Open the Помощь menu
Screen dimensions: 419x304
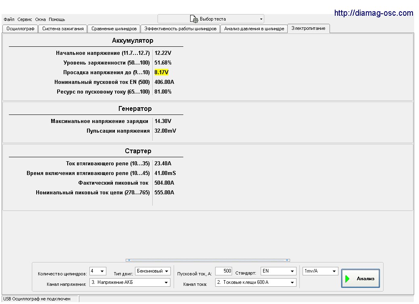(x=57, y=19)
